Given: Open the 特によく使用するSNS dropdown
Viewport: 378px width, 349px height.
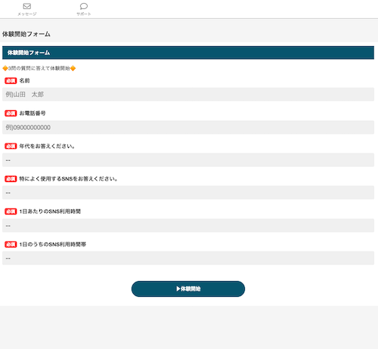Looking at the screenshot, I should 188,193.
